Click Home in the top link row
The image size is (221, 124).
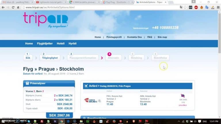pyautogui.click(x=98, y=37)
